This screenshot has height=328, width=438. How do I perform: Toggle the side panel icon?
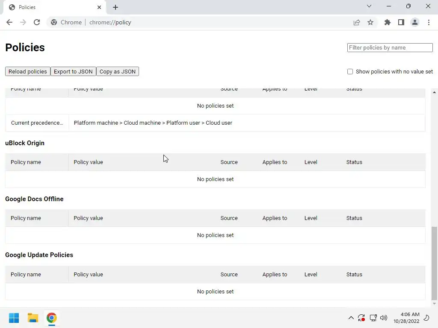point(401,22)
